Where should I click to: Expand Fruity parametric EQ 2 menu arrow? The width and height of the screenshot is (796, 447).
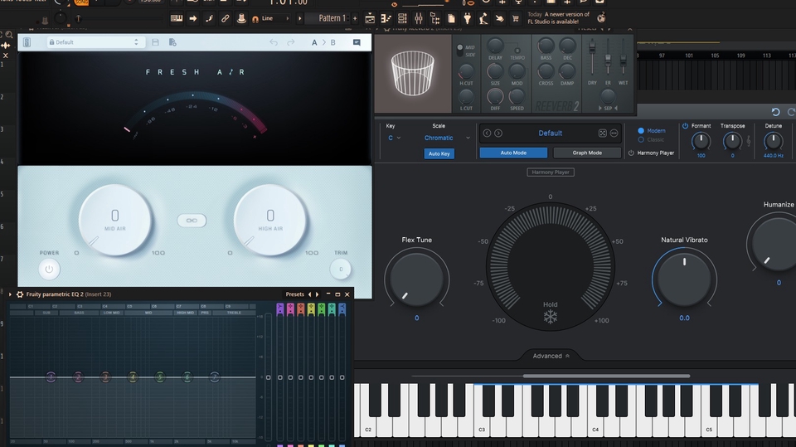10,294
